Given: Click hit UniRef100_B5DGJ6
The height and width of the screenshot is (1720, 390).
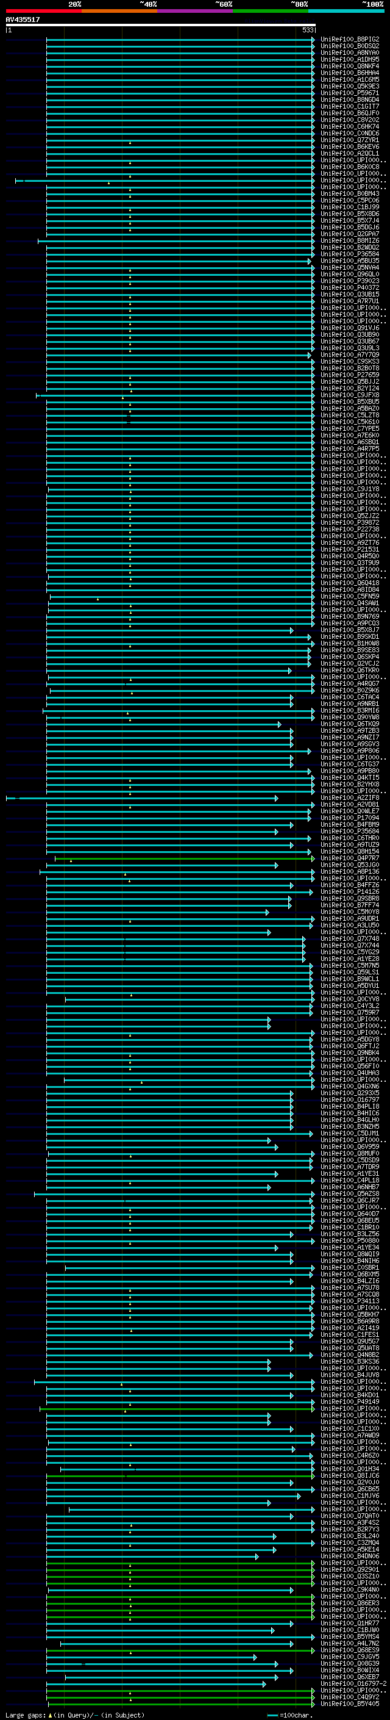Looking at the screenshot, I should pos(349,227).
